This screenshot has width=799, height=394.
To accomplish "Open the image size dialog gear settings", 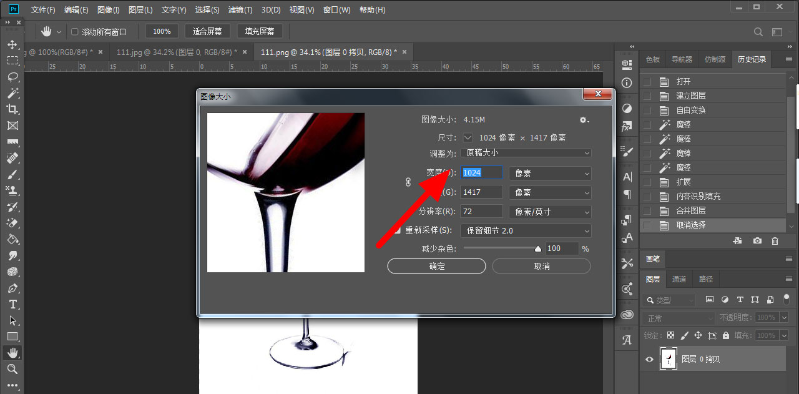I will coord(584,119).
